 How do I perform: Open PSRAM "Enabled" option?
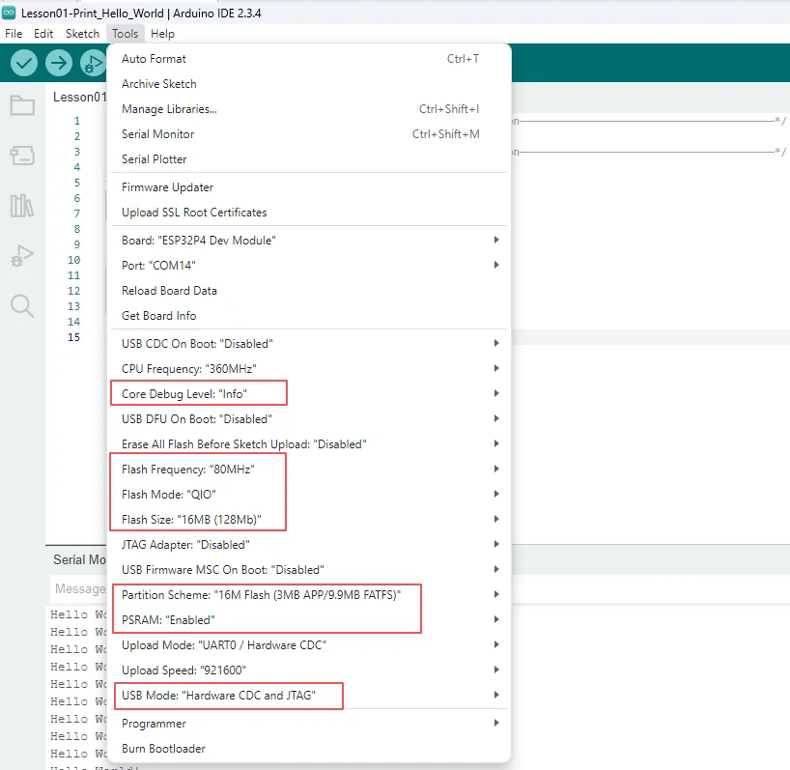click(x=308, y=620)
